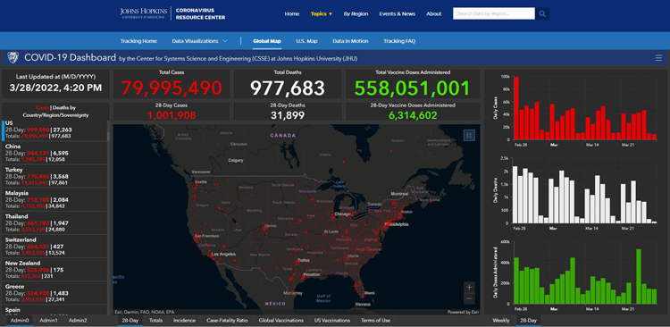670x327 pixels.
Task: Open the U.S. Map link
Action: (306, 41)
